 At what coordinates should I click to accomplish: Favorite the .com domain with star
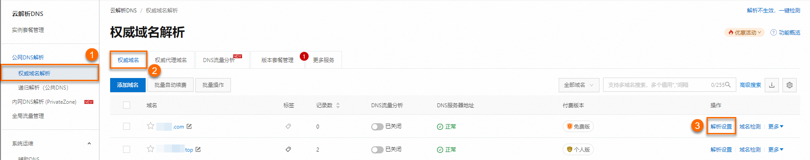(151, 126)
